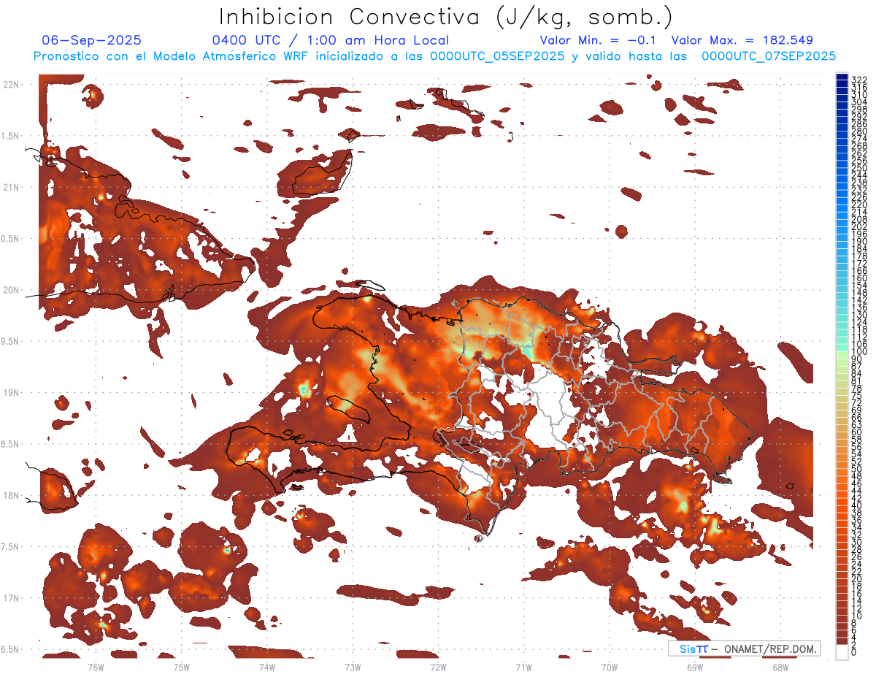Click the time '0400 UTC / 1:00 am Hora Local'
876x677 pixels.
pyautogui.click(x=331, y=40)
